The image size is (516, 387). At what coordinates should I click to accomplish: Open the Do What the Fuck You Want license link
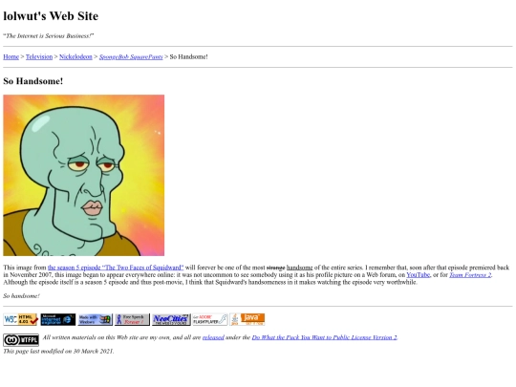pyautogui.click(x=325, y=337)
